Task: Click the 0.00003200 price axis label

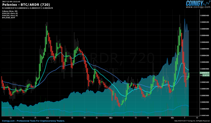Action: click(205, 89)
